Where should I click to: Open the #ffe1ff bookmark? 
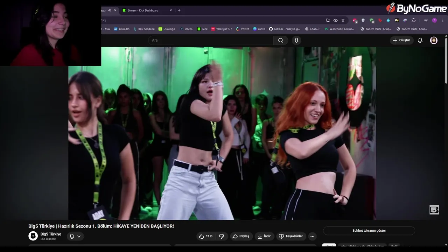(x=243, y=29)
